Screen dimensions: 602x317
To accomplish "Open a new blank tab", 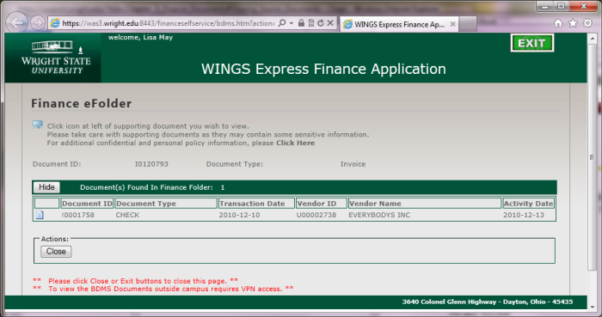I will (468, 24).
